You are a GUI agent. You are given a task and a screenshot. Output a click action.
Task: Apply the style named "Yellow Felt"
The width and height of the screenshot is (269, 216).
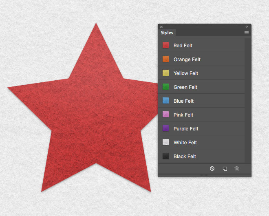point(201,73)
